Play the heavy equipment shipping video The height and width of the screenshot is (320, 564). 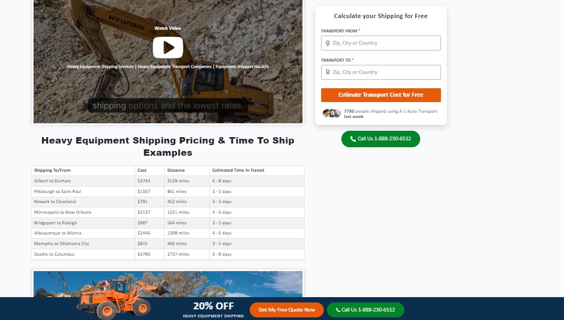[168, 47]
